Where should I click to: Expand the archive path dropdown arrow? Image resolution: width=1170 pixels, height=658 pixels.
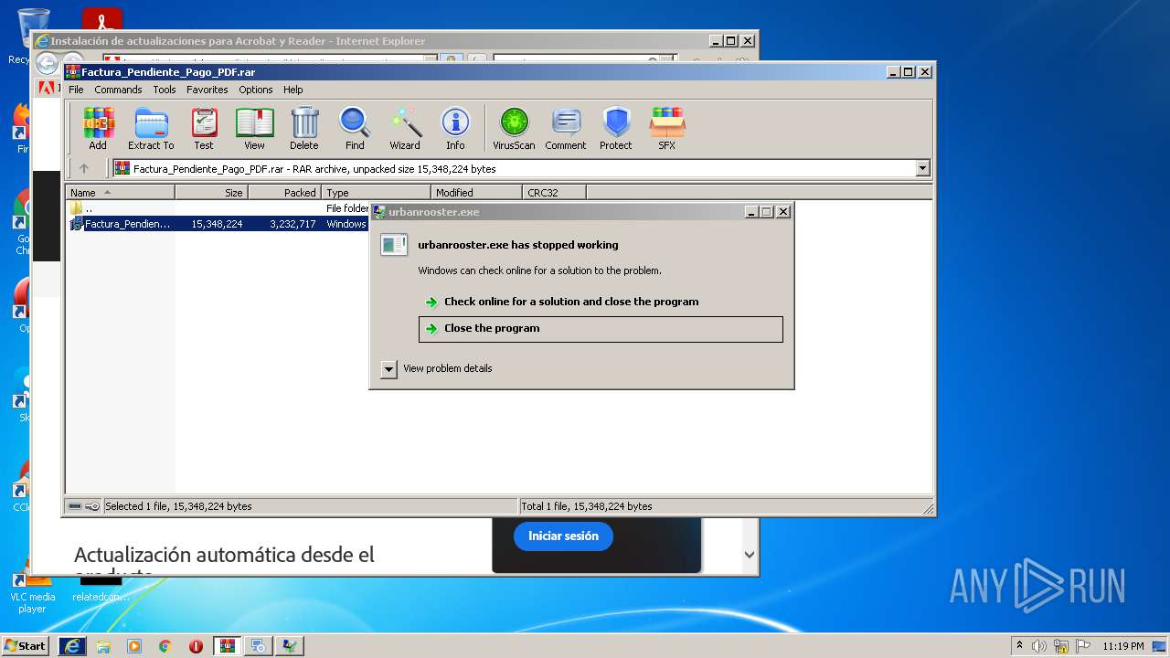[x=922, y=168]
